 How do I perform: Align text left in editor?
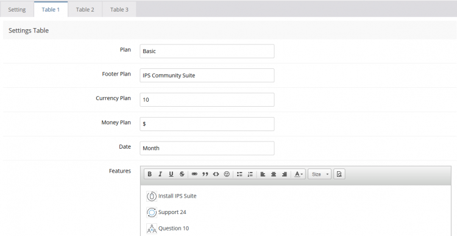[x=263, y=174]
